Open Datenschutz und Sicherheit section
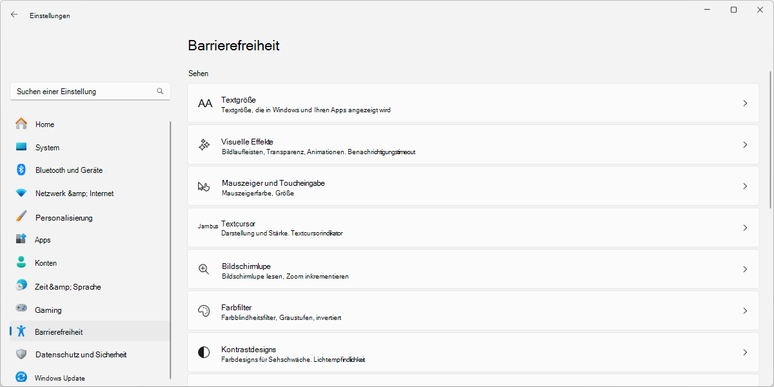 pyautogui.click(x=80, y=354)
